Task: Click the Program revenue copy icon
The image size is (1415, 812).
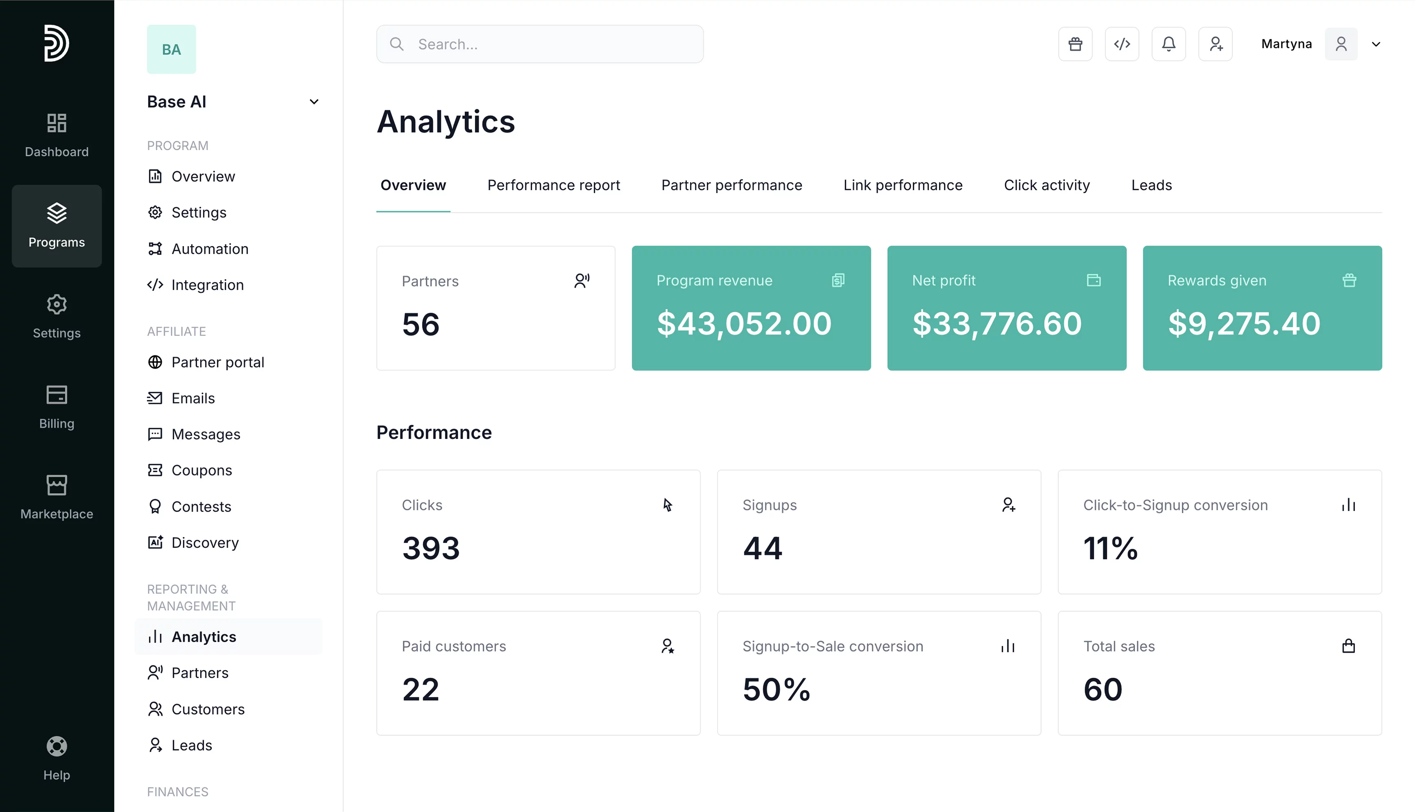Action: [838, 280]
